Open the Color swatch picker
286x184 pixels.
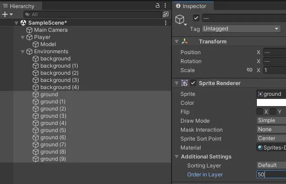[271, 103]
